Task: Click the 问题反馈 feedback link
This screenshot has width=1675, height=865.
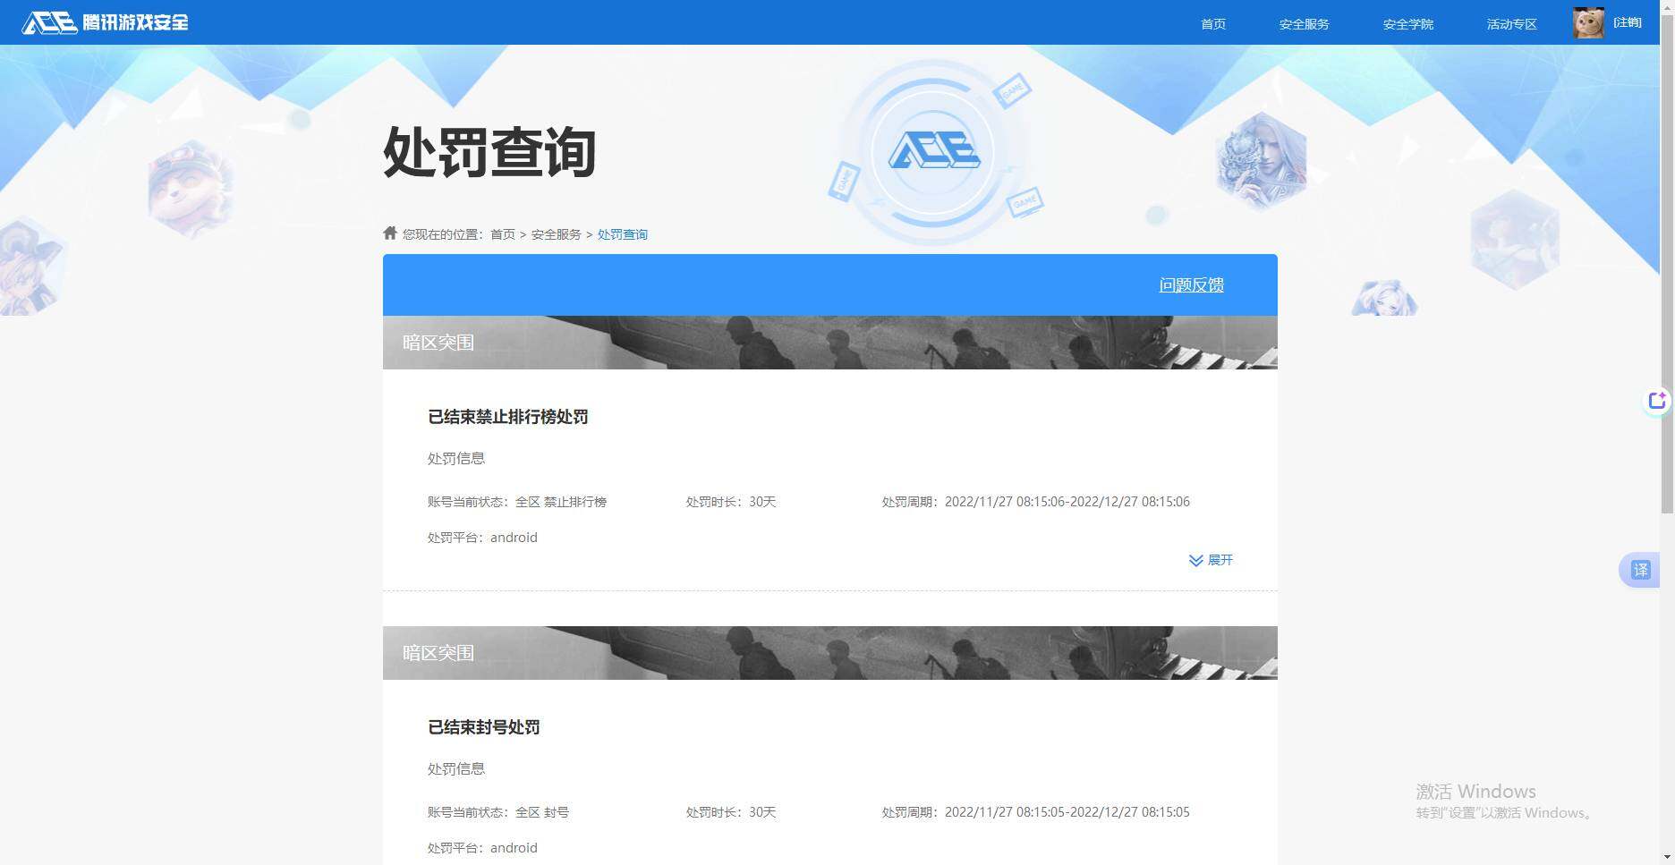Action: point(1191,284)
